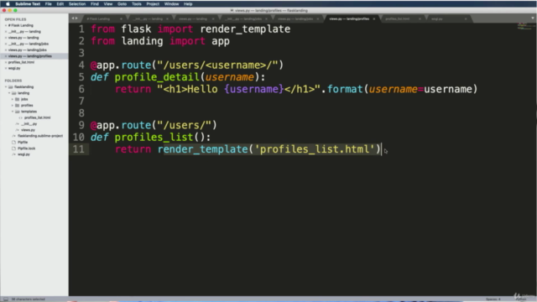The height and width of the screenshot is (302, 537).
Task: Click the previous-tab left arrow in tab bar
Action: [x=73, y=18]
